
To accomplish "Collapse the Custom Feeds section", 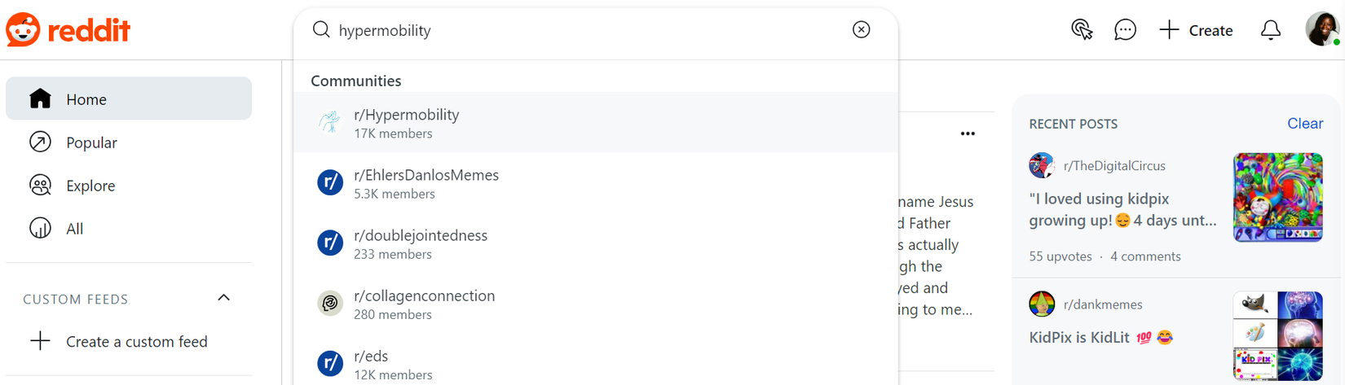I will (224, 298).
